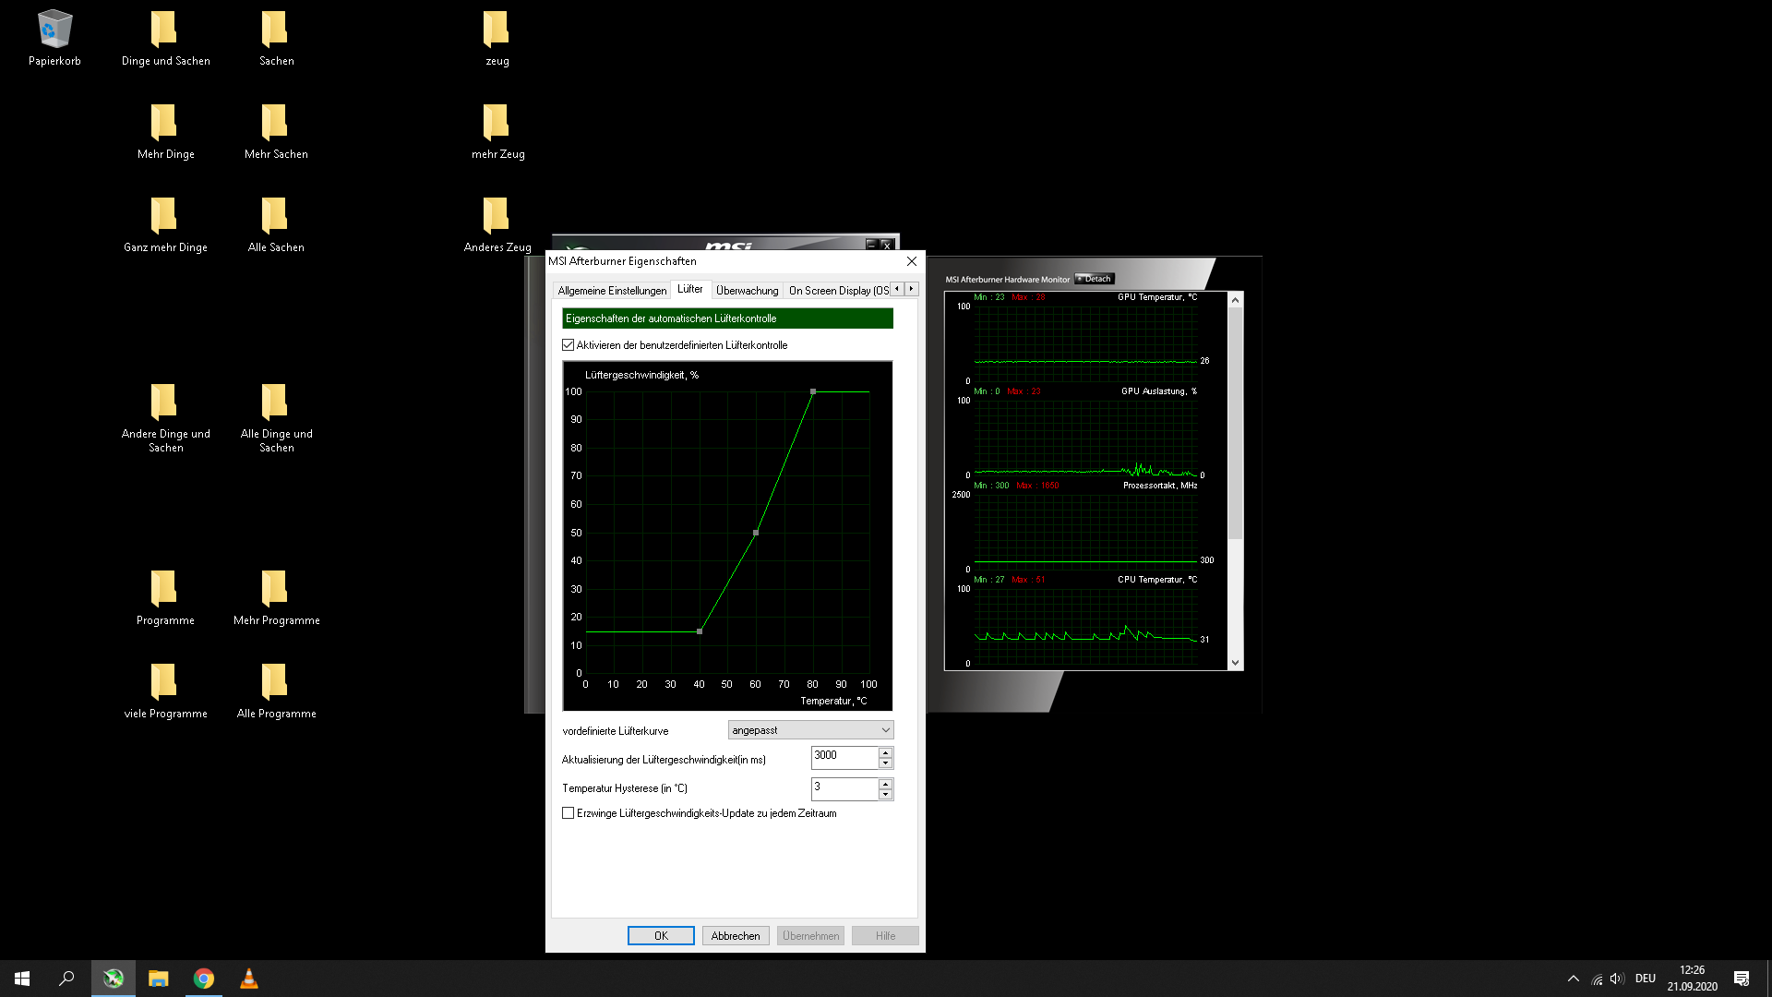Launch VLC media player from taskbar
Screen dimensions: 1772x997
coord(249,979)
